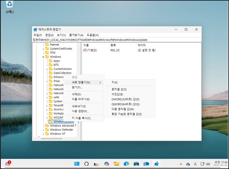
Task: Choose 삭제(D) in context menu
Action: tap(84, 94)
